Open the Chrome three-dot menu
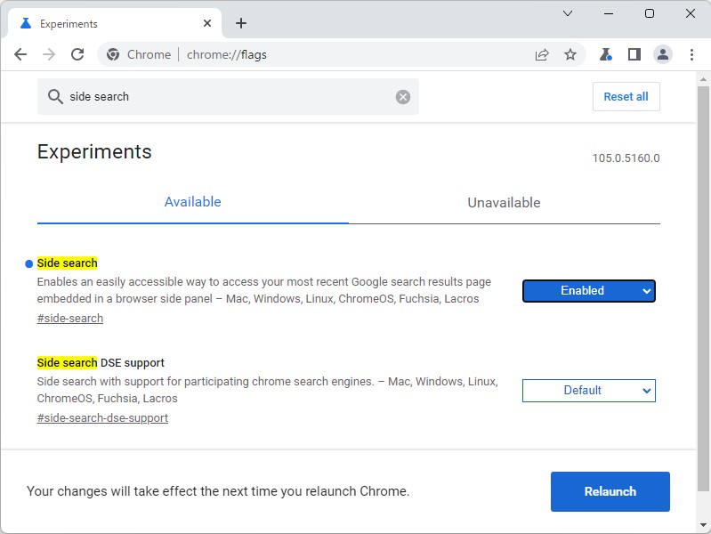Viewport: 711px width, 534px height. 691,54
